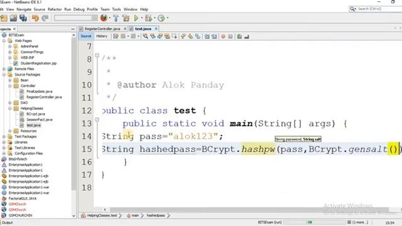Click the Clean and Build icon
This screenshot has width=402, height=226.
pos(126,18)
